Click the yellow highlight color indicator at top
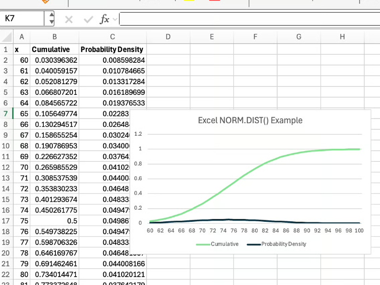Viewport: 380px width, 285px height. pos(189,2)
